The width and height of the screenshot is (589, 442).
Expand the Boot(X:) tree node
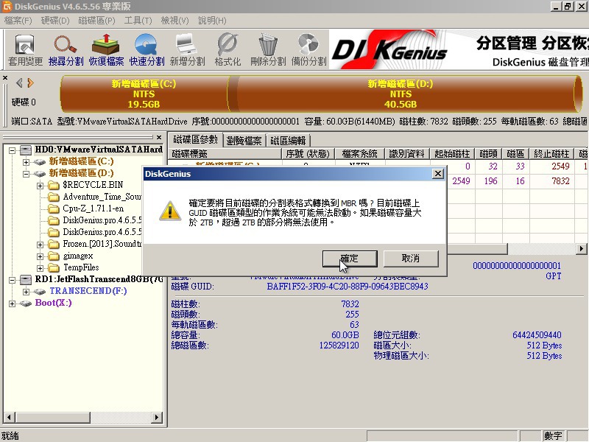click(12, 303)
